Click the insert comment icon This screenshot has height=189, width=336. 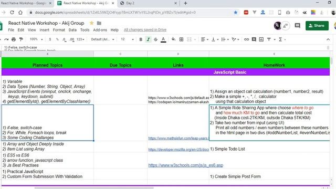click(254, 39)
